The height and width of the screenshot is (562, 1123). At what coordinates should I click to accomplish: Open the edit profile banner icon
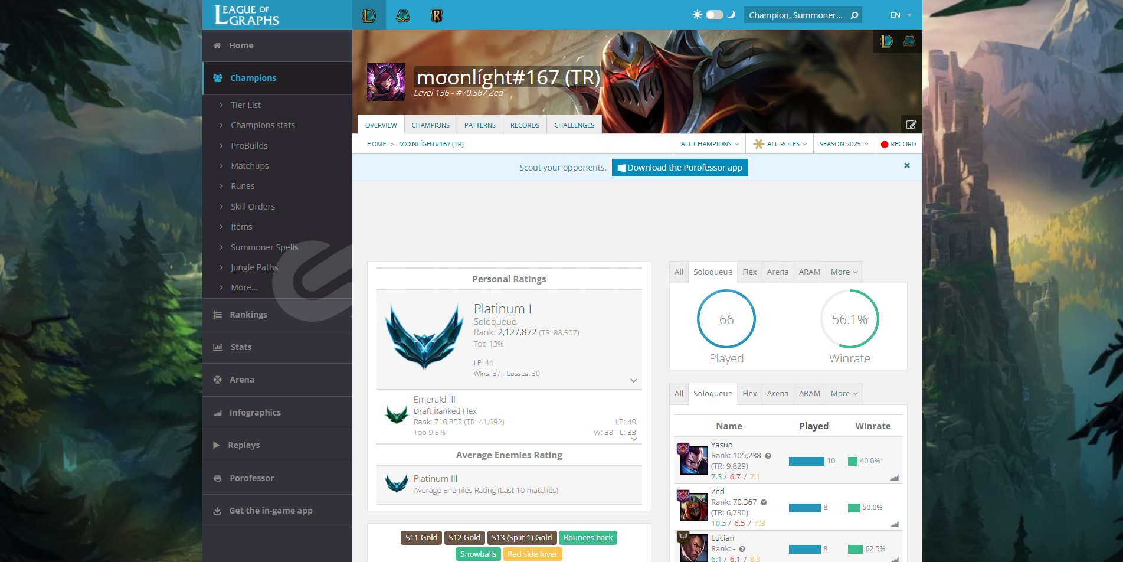(911, 125)
